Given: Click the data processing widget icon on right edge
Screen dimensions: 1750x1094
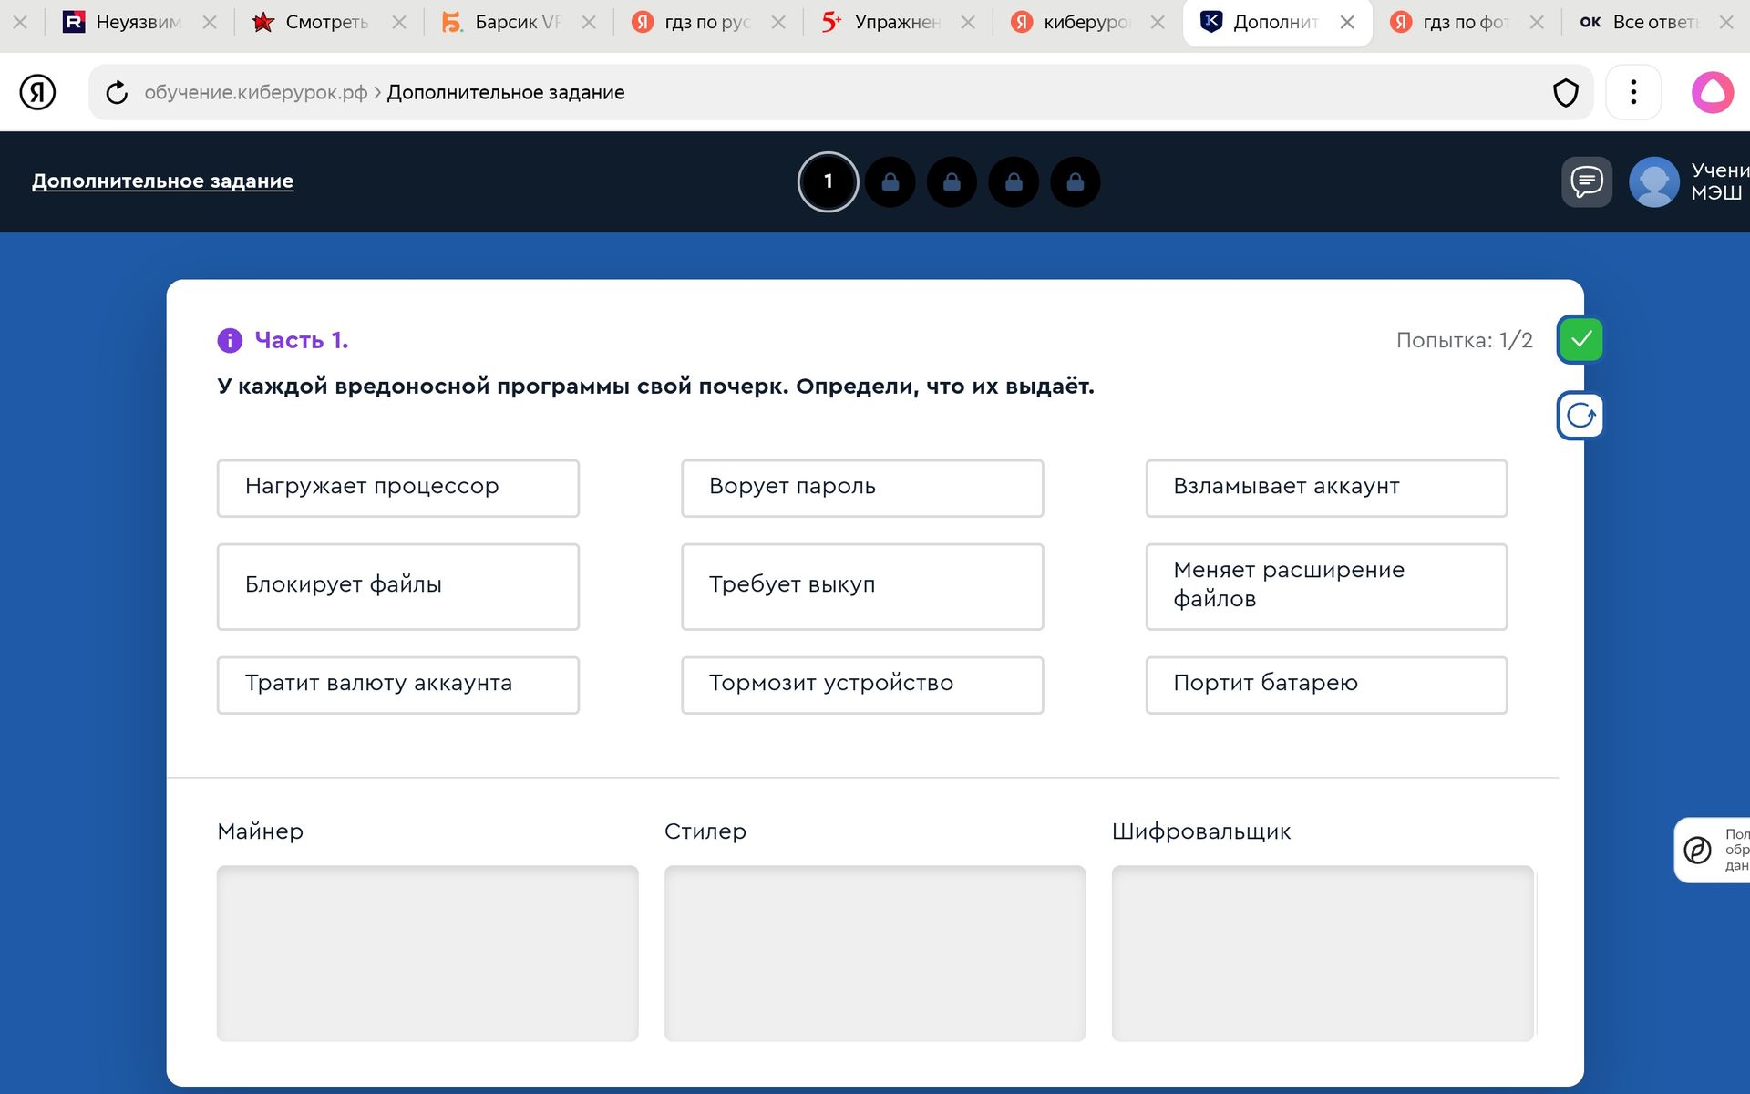Looking at the screenshot, I should coord(1697,850).
